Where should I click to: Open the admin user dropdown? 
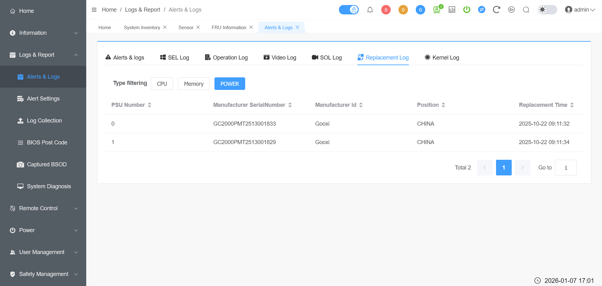[580, 10]
